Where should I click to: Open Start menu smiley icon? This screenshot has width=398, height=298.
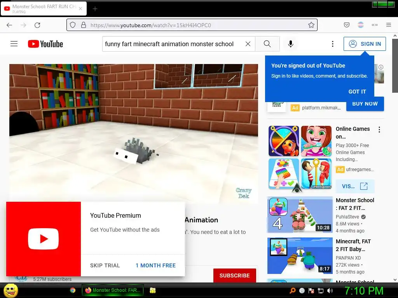point(11,290)
